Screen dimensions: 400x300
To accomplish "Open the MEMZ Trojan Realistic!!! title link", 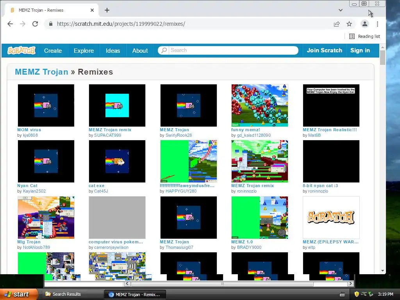I will (x=330, y=130).
